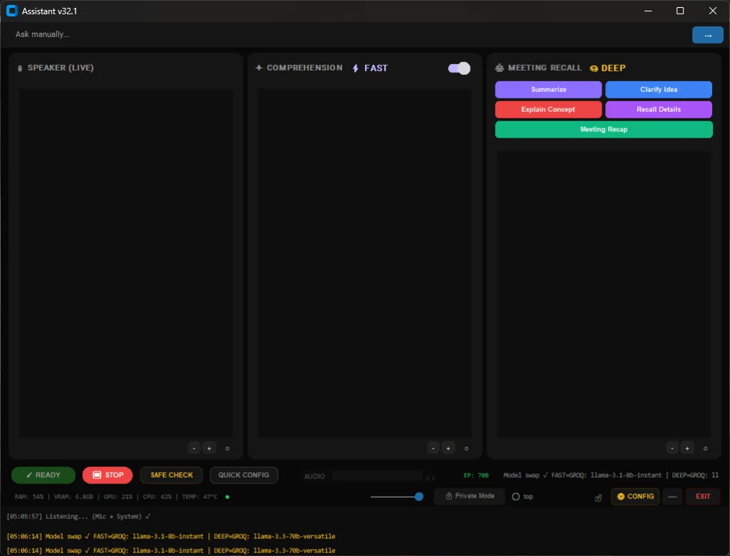Click the Explain Concept button

pyautogui.click(x=548, y=110)
